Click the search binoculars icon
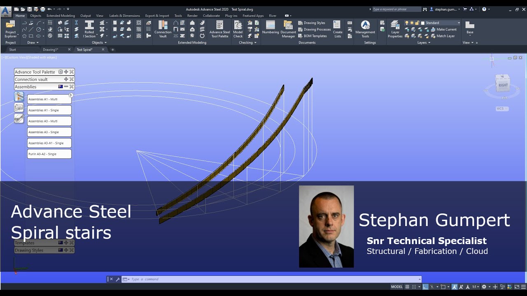This screenshot has height=296, width=527. [425, 9]
